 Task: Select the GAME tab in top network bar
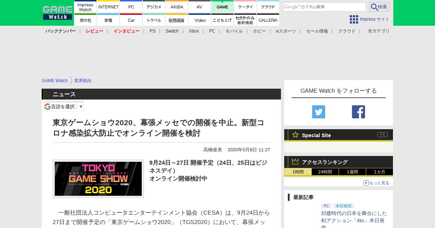pyautogui.click(x=222, y=7)
